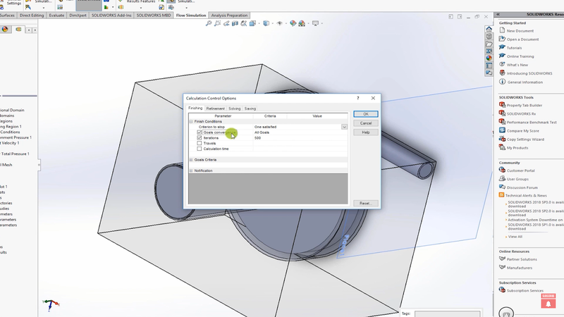Select the Analysis Preparation ribbon tab
This screenshot has height=317, width=564.
pos(229,15)
